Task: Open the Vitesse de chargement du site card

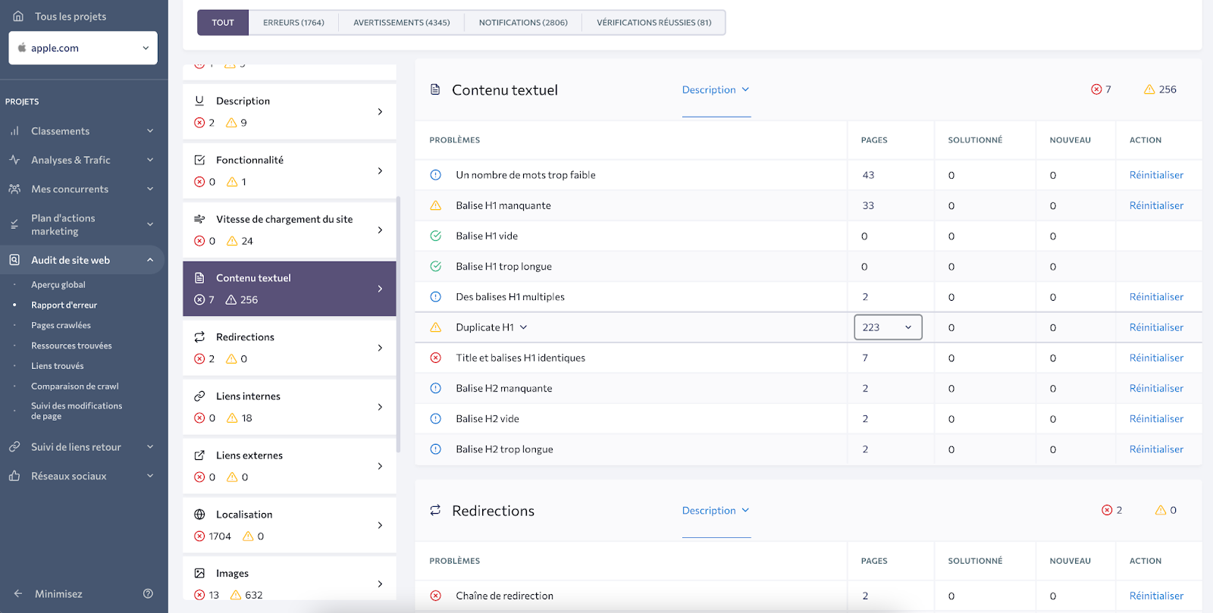Action: (x=290, y=230)
